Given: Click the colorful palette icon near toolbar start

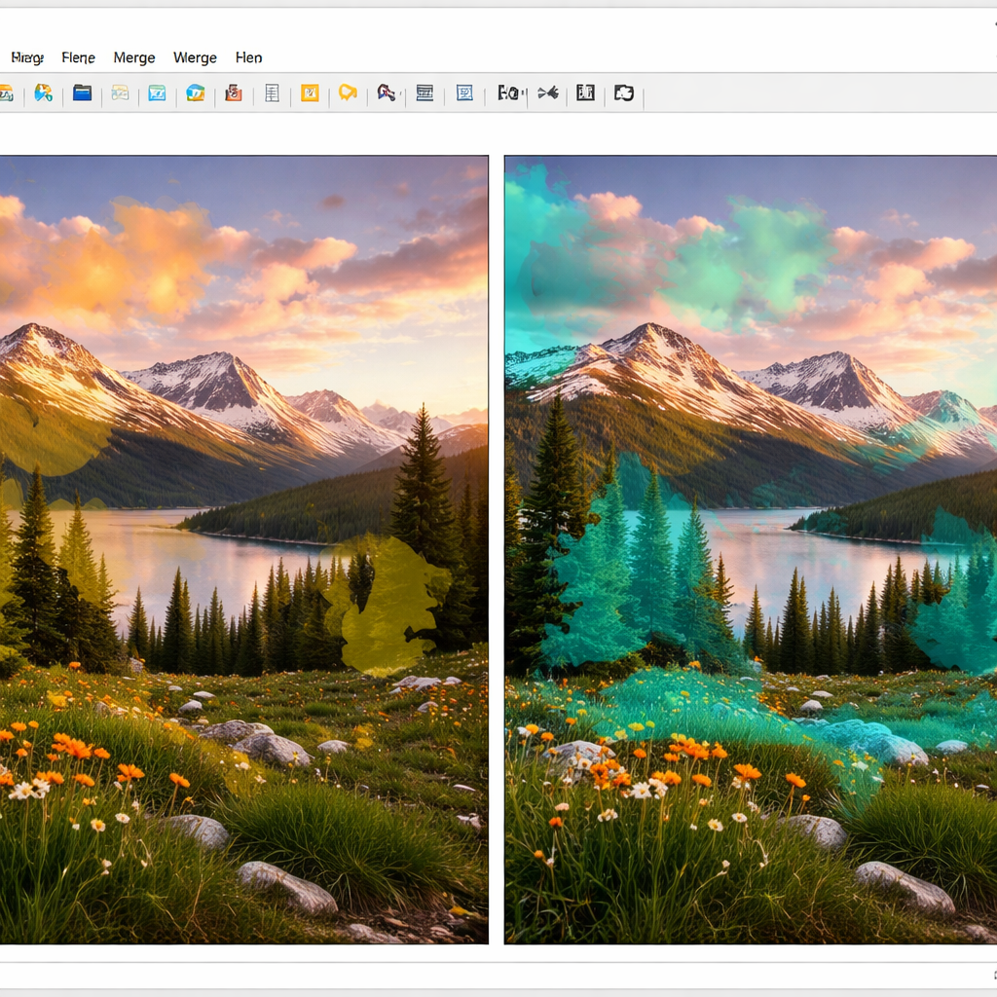Looking at the screenshot, I should tap(43, 93).
